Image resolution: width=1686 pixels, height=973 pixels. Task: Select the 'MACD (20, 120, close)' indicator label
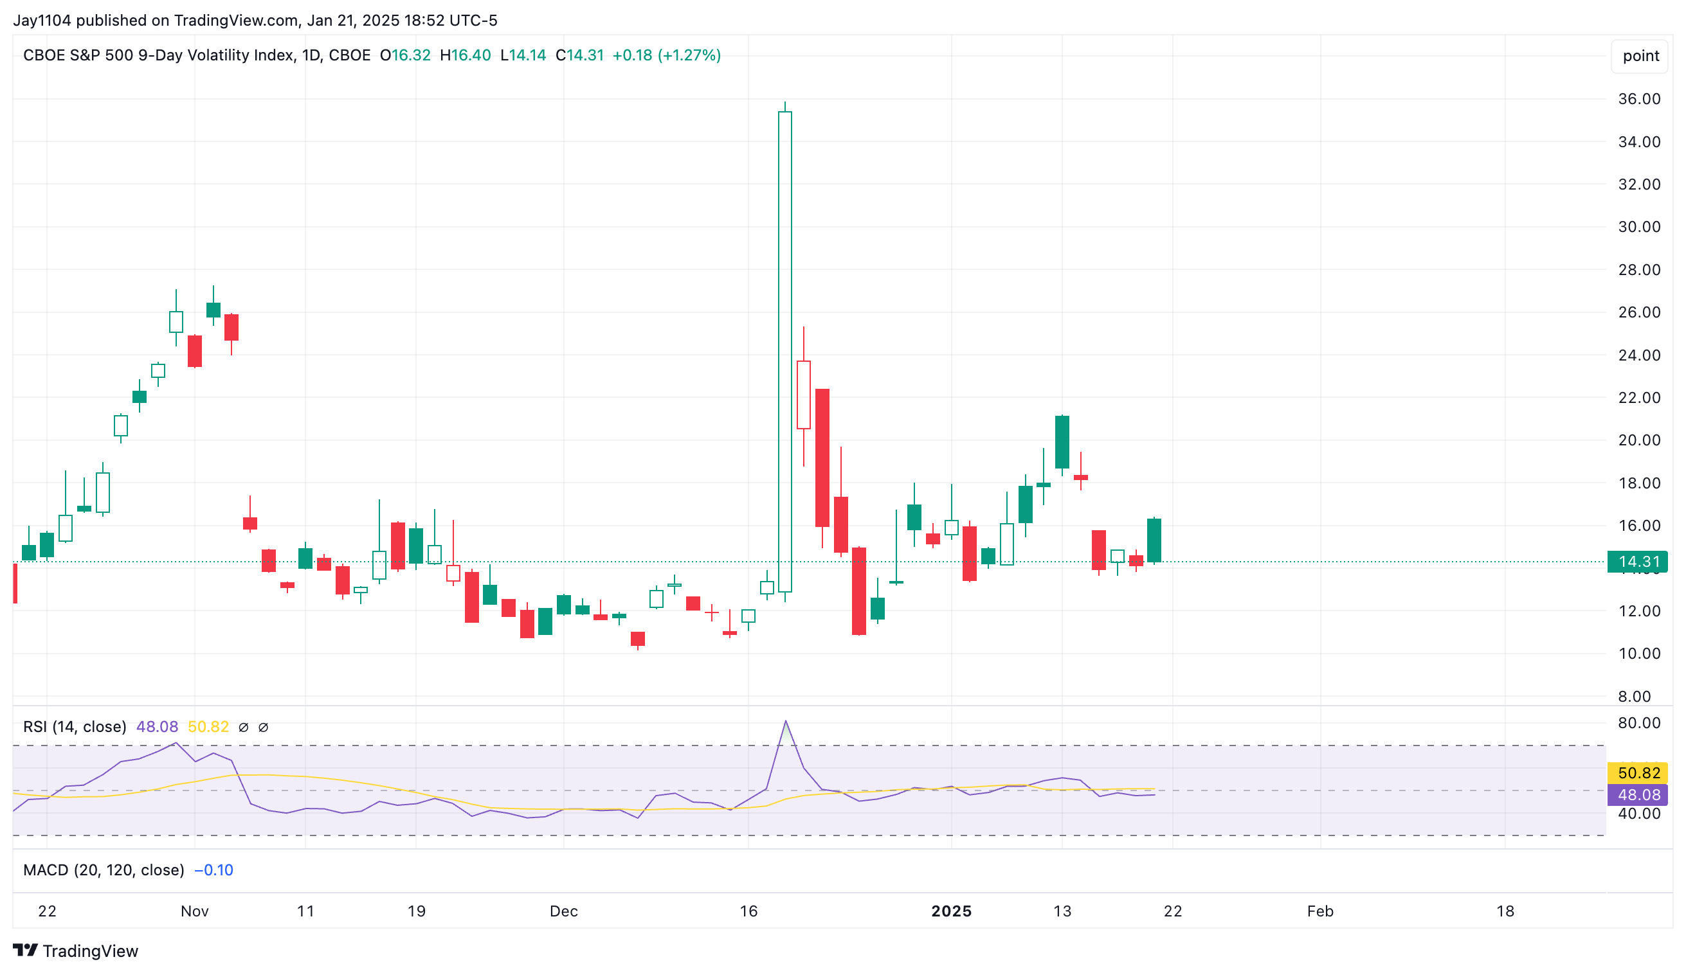104,870
